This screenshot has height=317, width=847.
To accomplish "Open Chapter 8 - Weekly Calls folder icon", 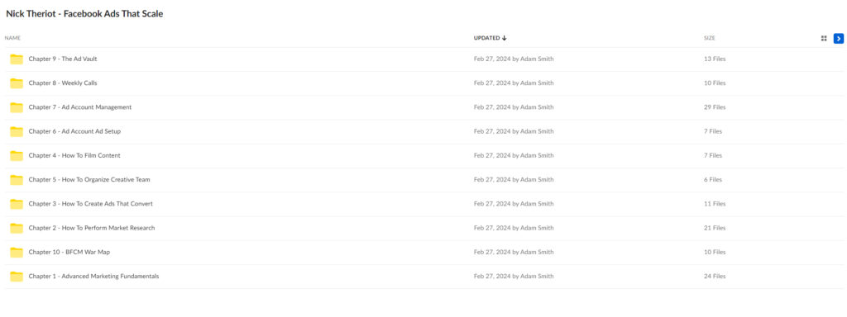I will pyautogui.click(x=17, y=83).
